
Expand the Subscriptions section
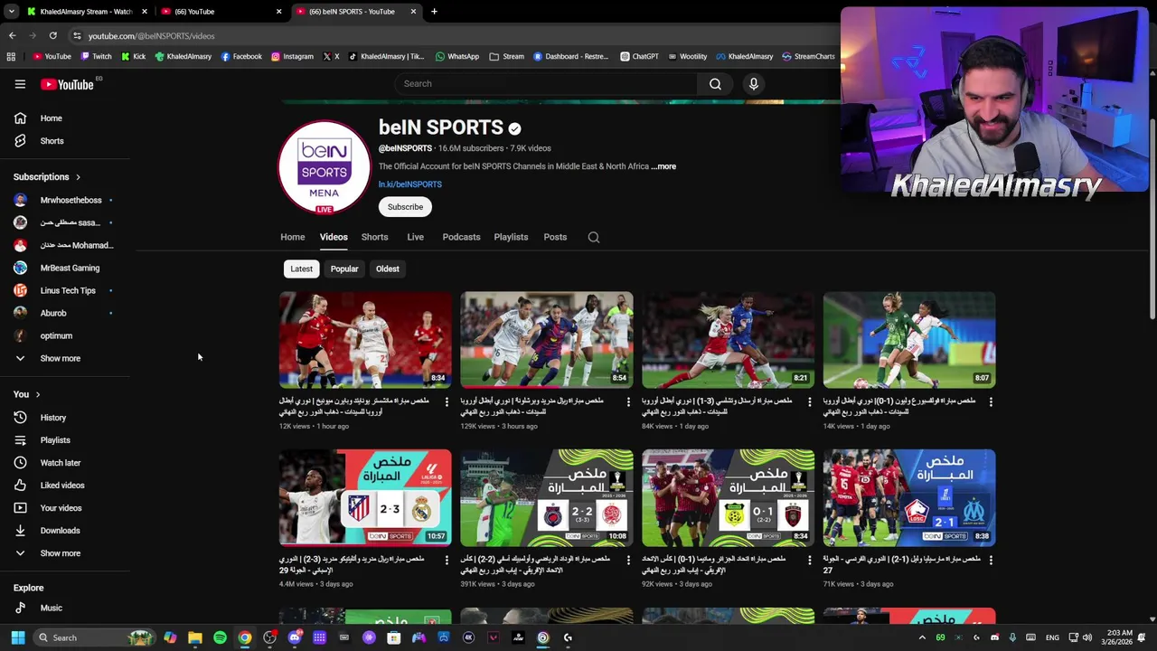[47, 177]
